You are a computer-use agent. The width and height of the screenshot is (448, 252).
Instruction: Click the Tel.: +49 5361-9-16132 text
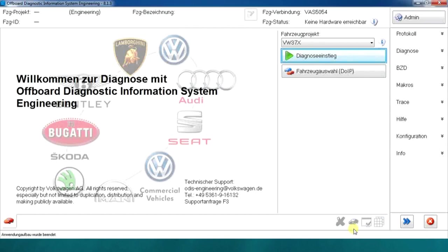click(x=211, y=195)
